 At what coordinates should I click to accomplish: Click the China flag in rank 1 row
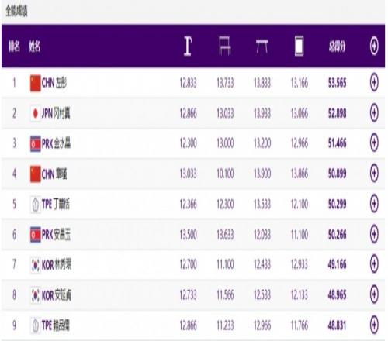[x=36, y=83]
